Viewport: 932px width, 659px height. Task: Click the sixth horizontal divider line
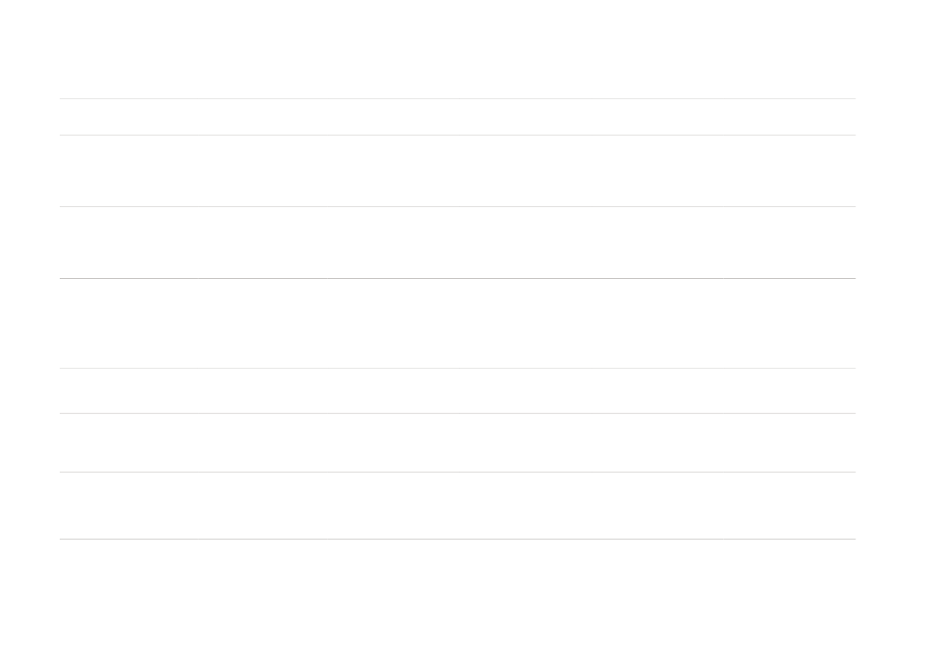point(457,413)
